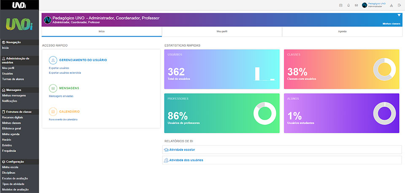Open Início in the sidebar
The width and height of the screenshot is (405, 193).
pyautogui.click(x=5, y=48)
